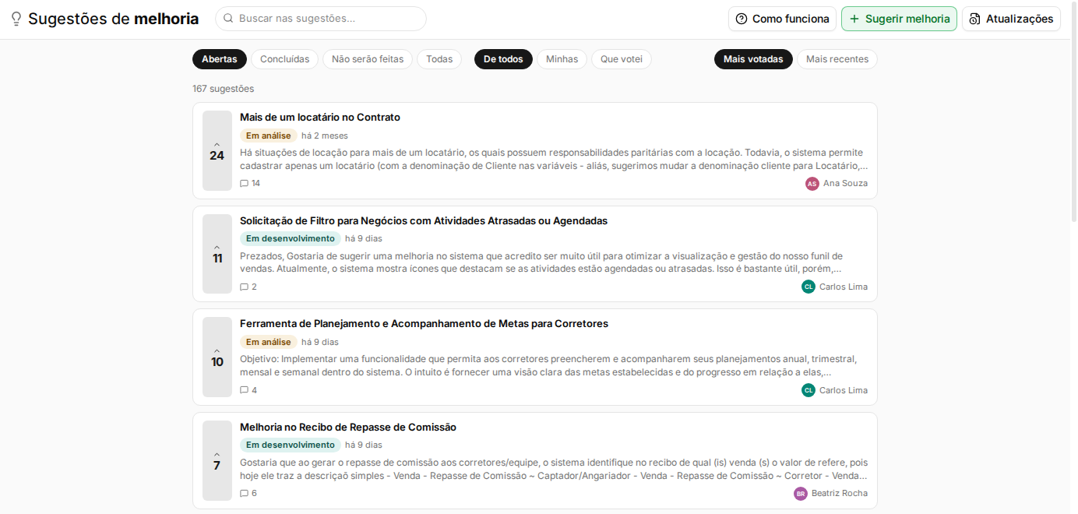Open Melhoria no Recibo de Repasse title
Viewport: 1078px width, 514px height.
348,428
